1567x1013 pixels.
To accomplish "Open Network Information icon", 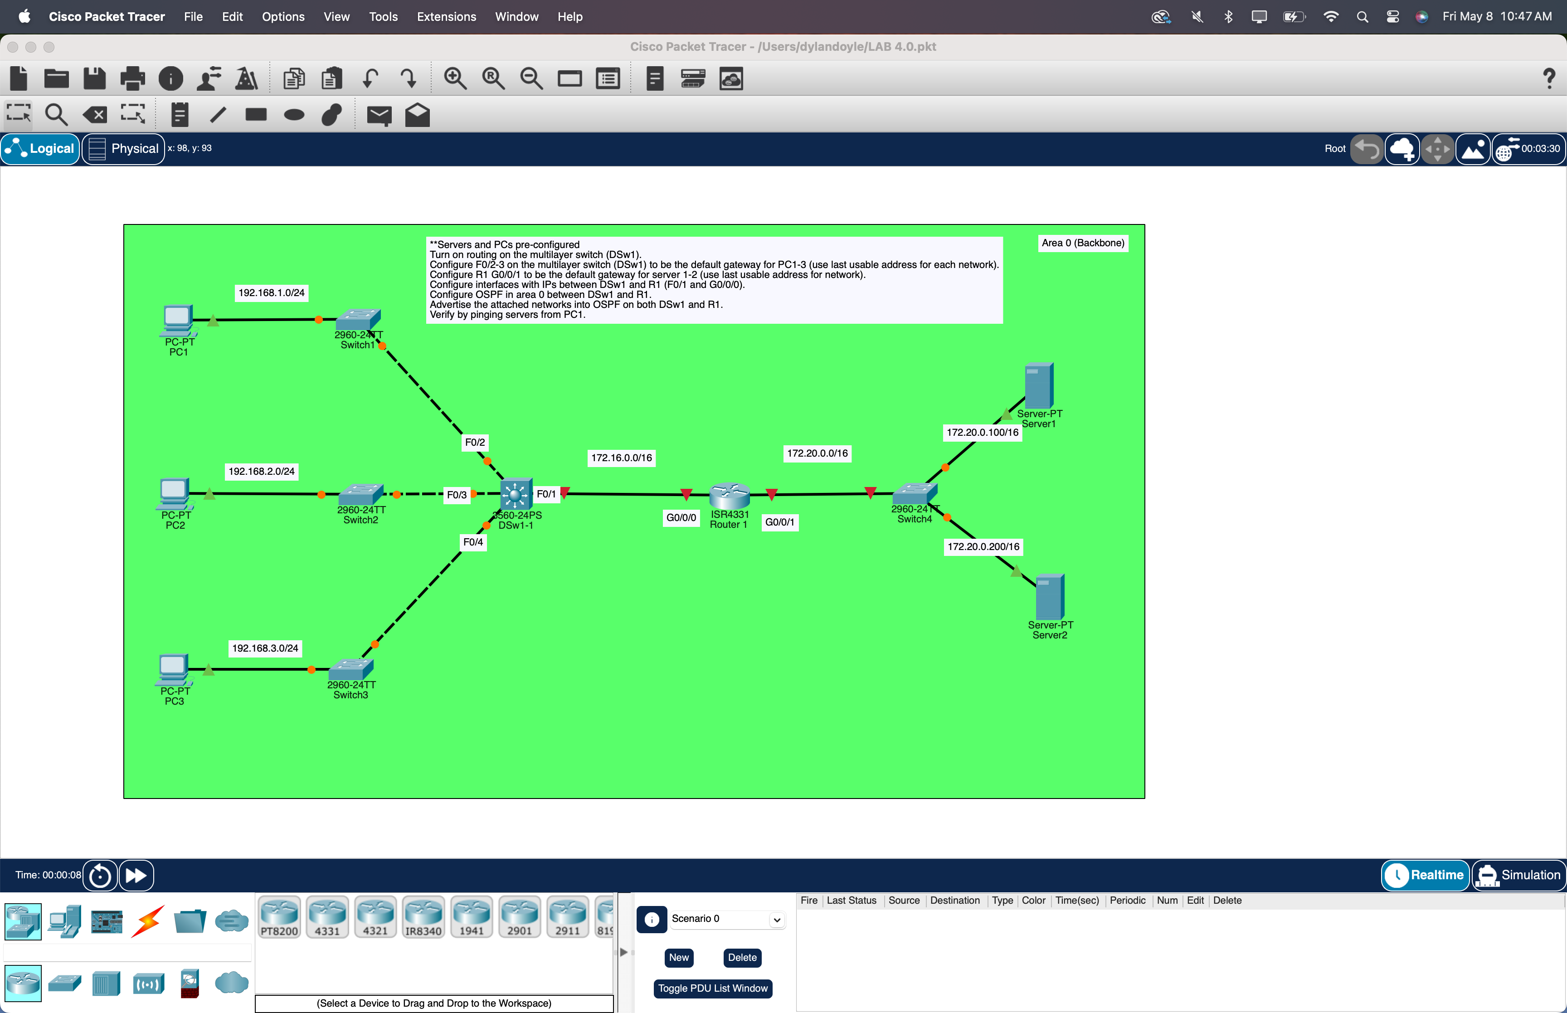I will pyautogui.click(x=171, y=79).
